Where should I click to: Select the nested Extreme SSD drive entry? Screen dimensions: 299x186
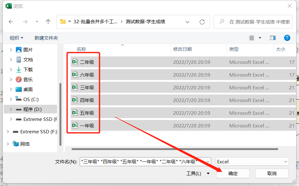tap(36, 119)
